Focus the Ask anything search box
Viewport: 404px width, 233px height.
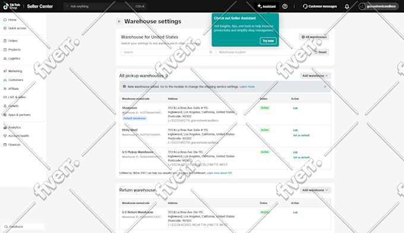point(105,6)
